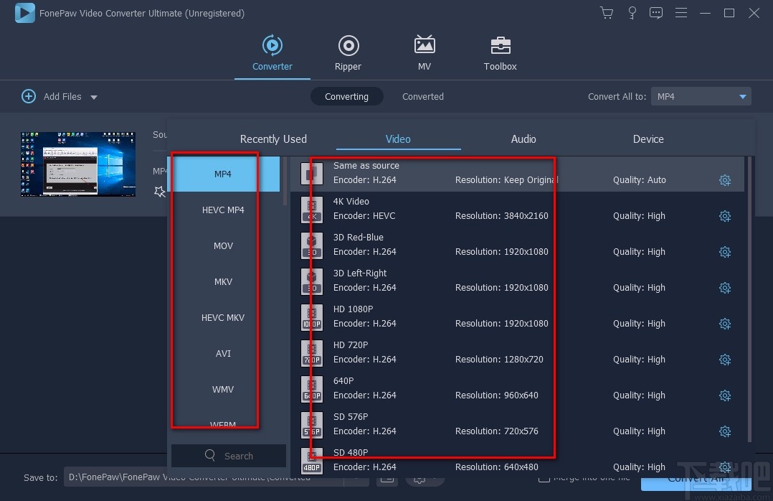Choose MKV in the format list
773x501 pixels.
(223, 282)
